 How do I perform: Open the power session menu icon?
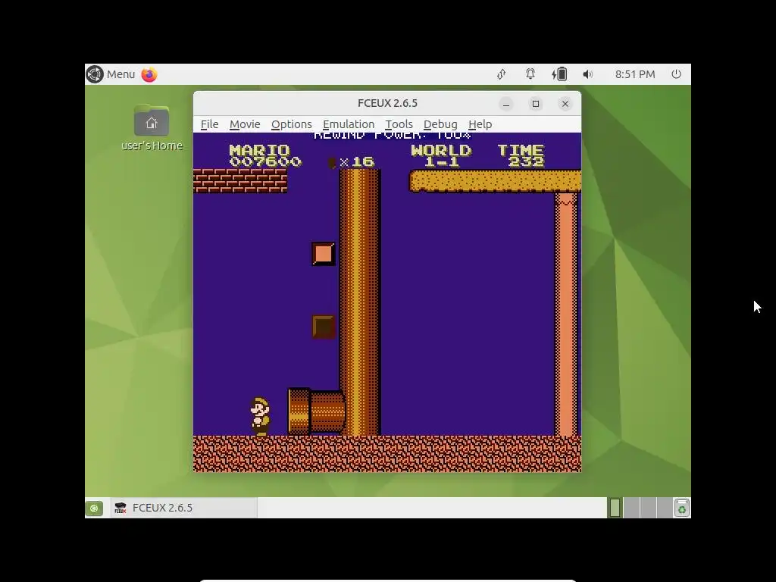(x=676, y=74)
